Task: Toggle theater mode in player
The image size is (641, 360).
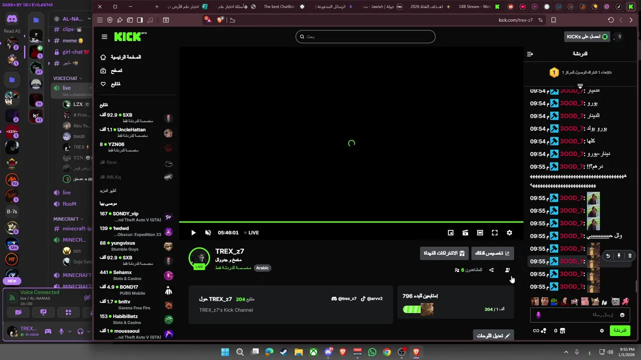Action: 480,232
